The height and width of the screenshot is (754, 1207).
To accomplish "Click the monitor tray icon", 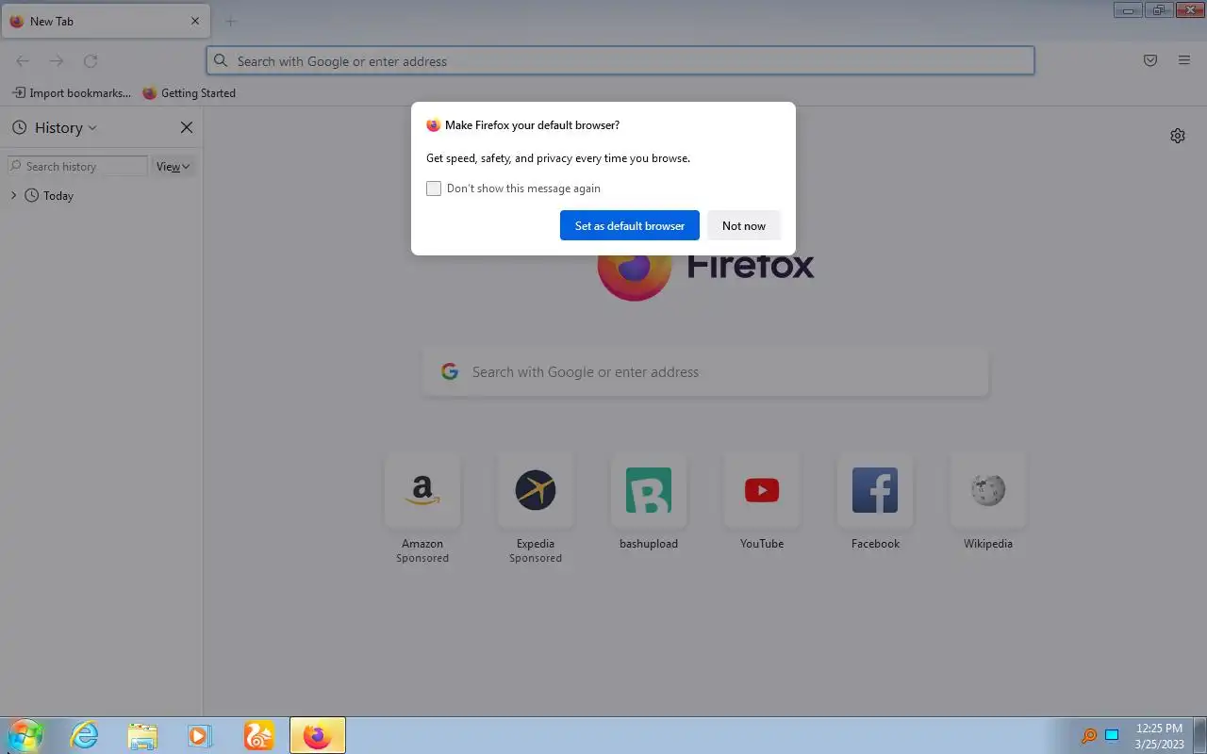I will [1112, 735].
